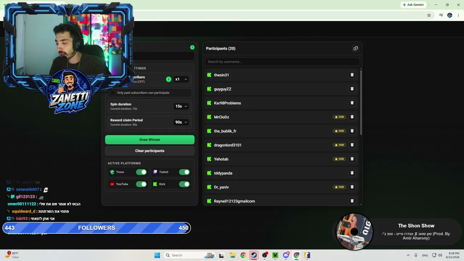Screen dimensions: 464x261
Task: Click the Clear participants button
Action: [150, 151]
